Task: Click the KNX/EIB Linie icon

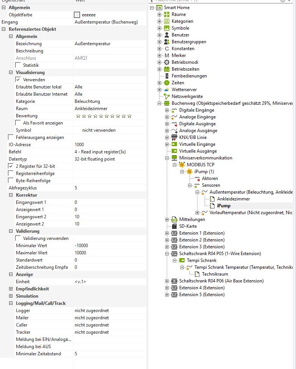Action: tap(174, 137)
